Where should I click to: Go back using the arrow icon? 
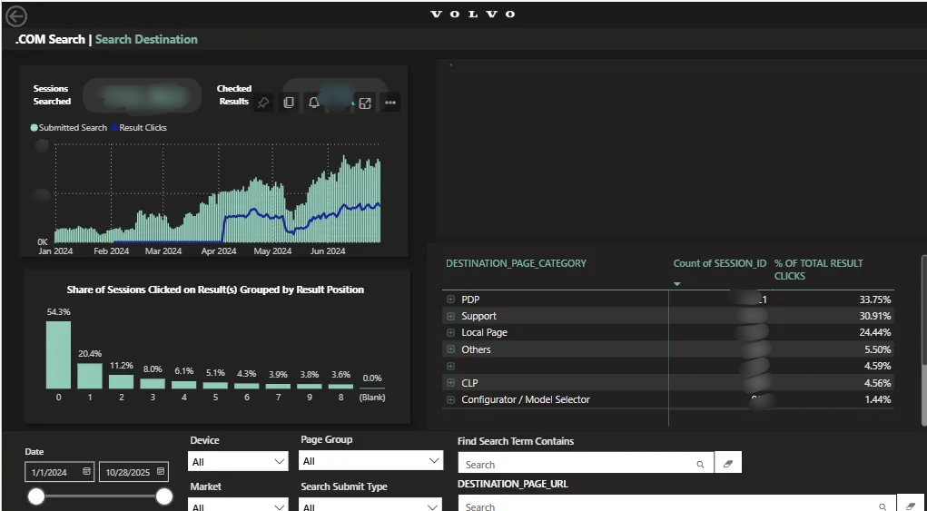(x=16, y=16)
